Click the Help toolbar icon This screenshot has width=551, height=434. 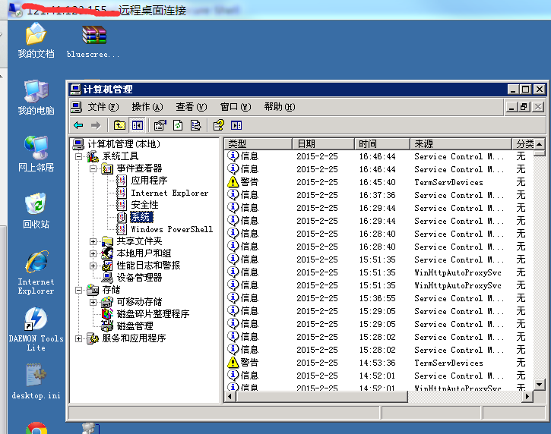pos(219,125)
